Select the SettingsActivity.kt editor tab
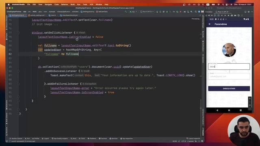The image size is (260, 146). tap(17, 15)
